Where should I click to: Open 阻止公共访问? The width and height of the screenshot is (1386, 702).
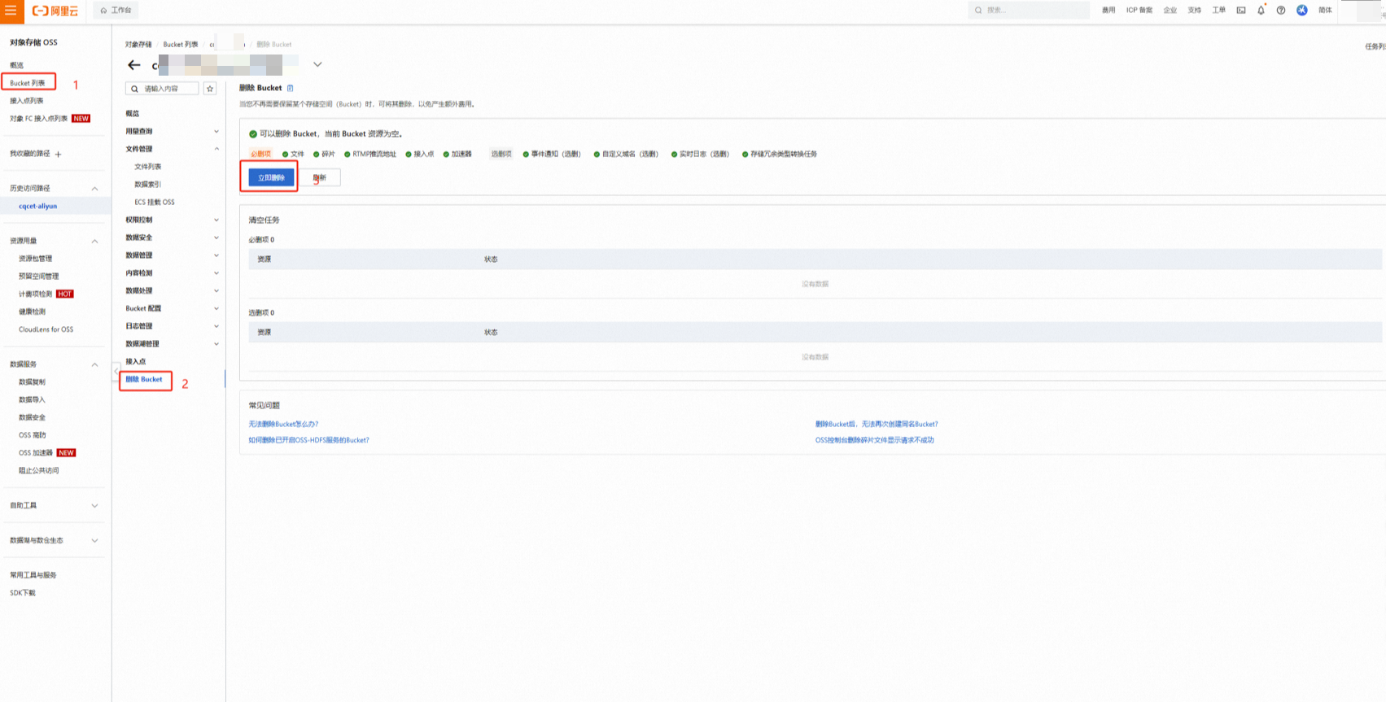point(39,471)
